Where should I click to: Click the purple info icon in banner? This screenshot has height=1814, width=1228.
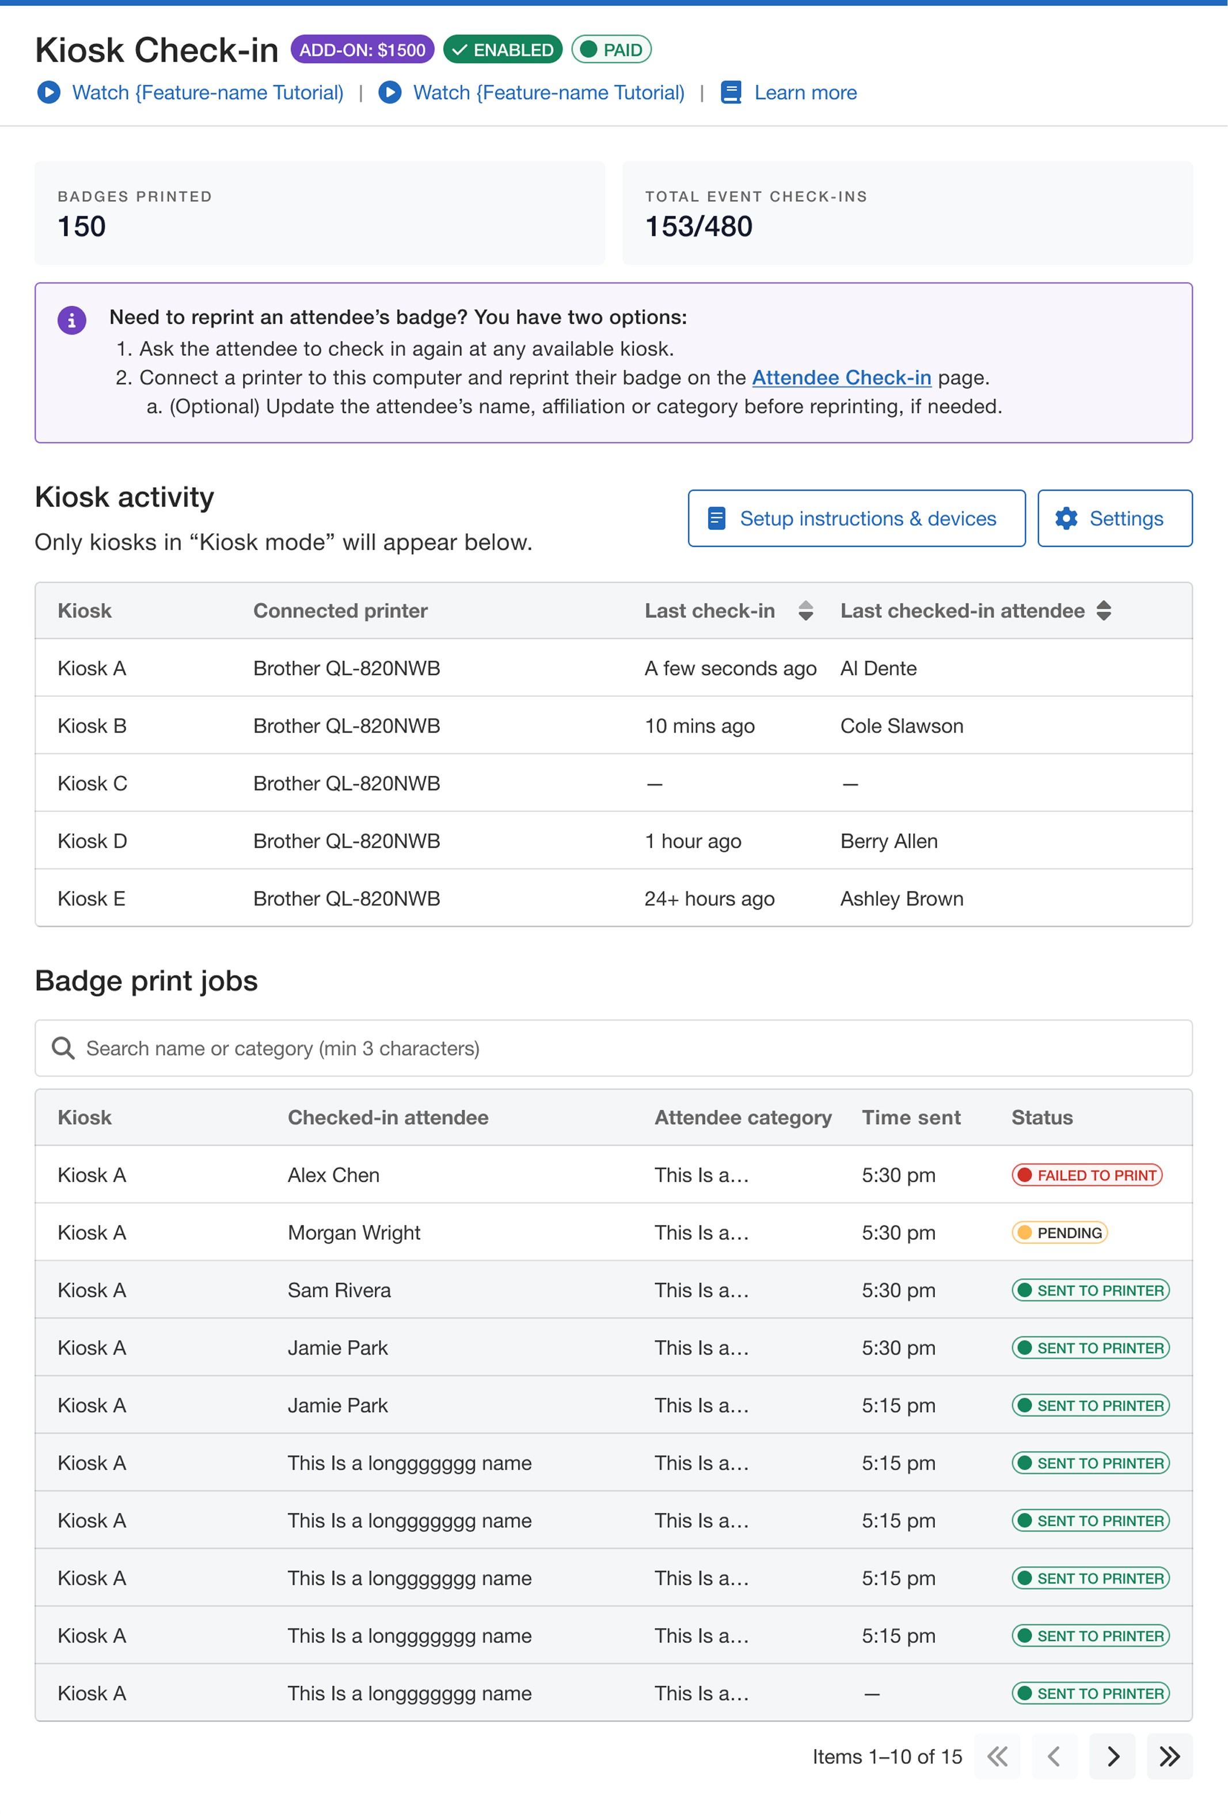point(72,319)
